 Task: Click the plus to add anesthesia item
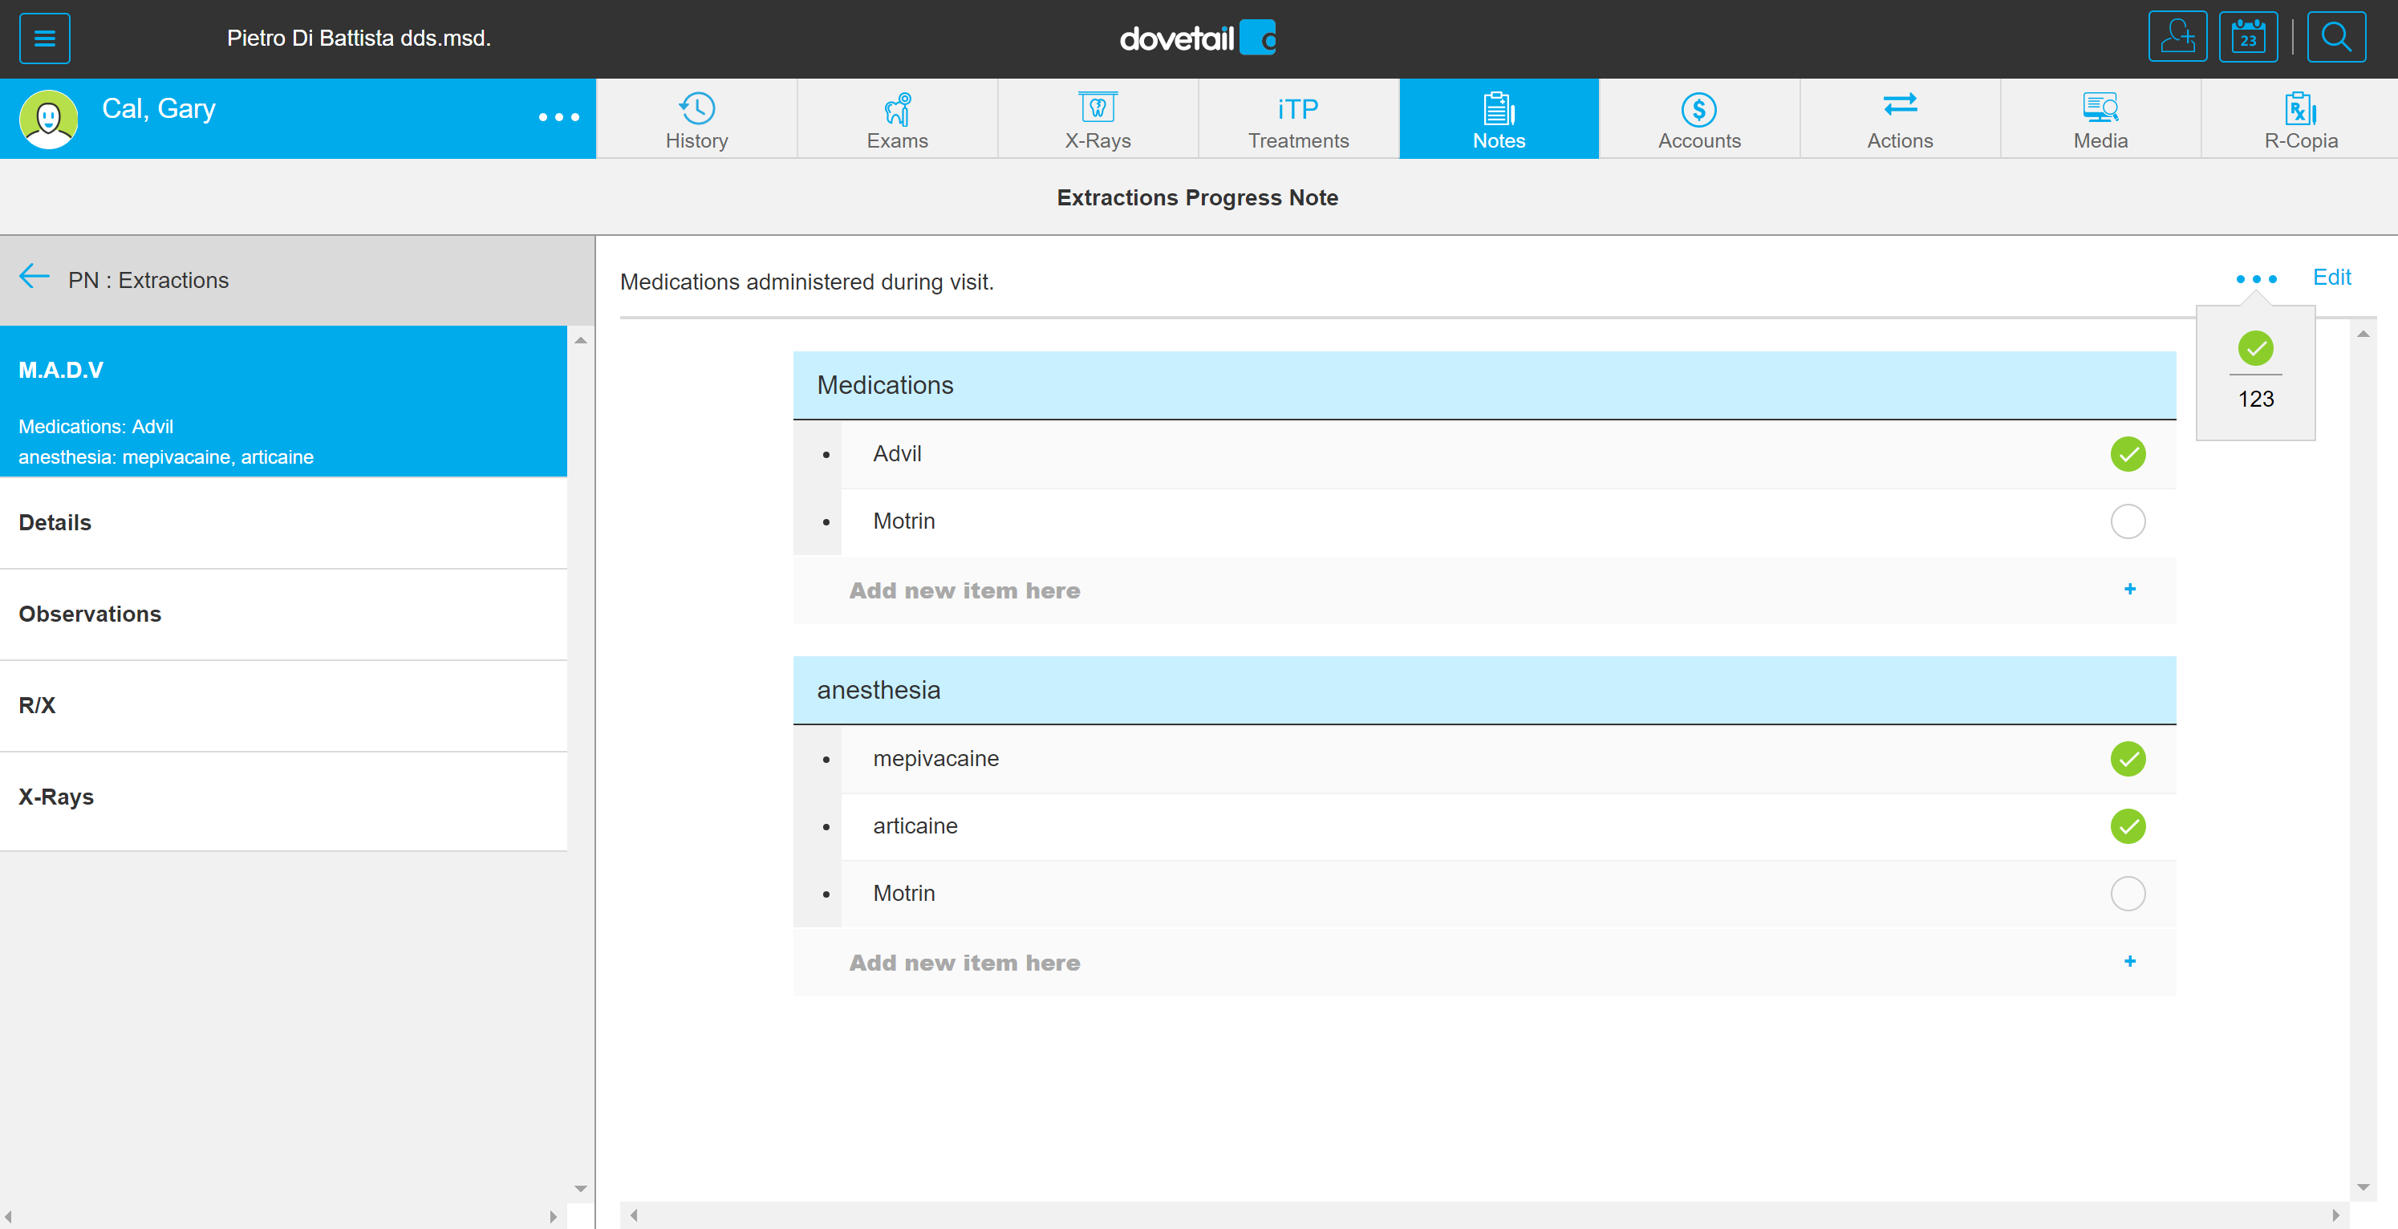(x=2129, y=961)
